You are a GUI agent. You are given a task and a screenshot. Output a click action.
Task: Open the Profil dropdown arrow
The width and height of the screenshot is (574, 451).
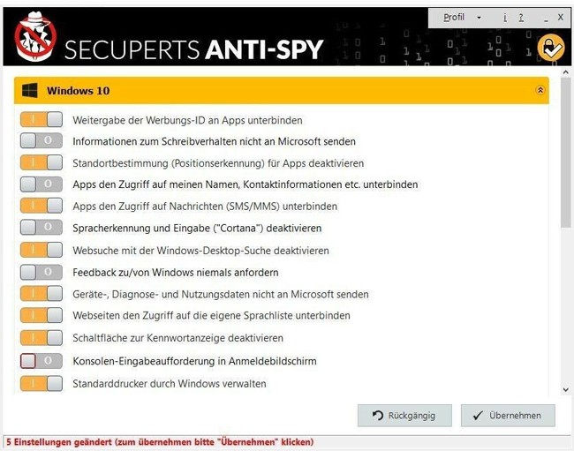pos(479,18)
